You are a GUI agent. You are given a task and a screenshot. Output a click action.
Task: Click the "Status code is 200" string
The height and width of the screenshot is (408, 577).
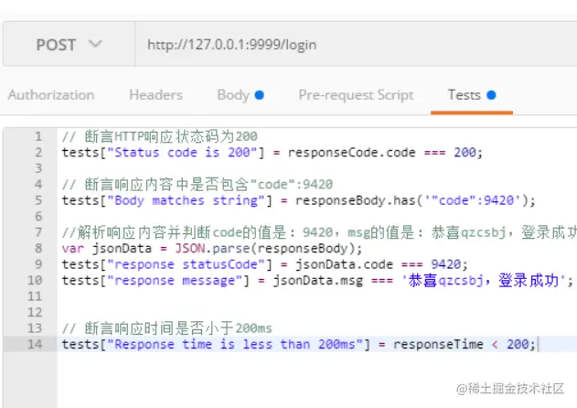182,153
